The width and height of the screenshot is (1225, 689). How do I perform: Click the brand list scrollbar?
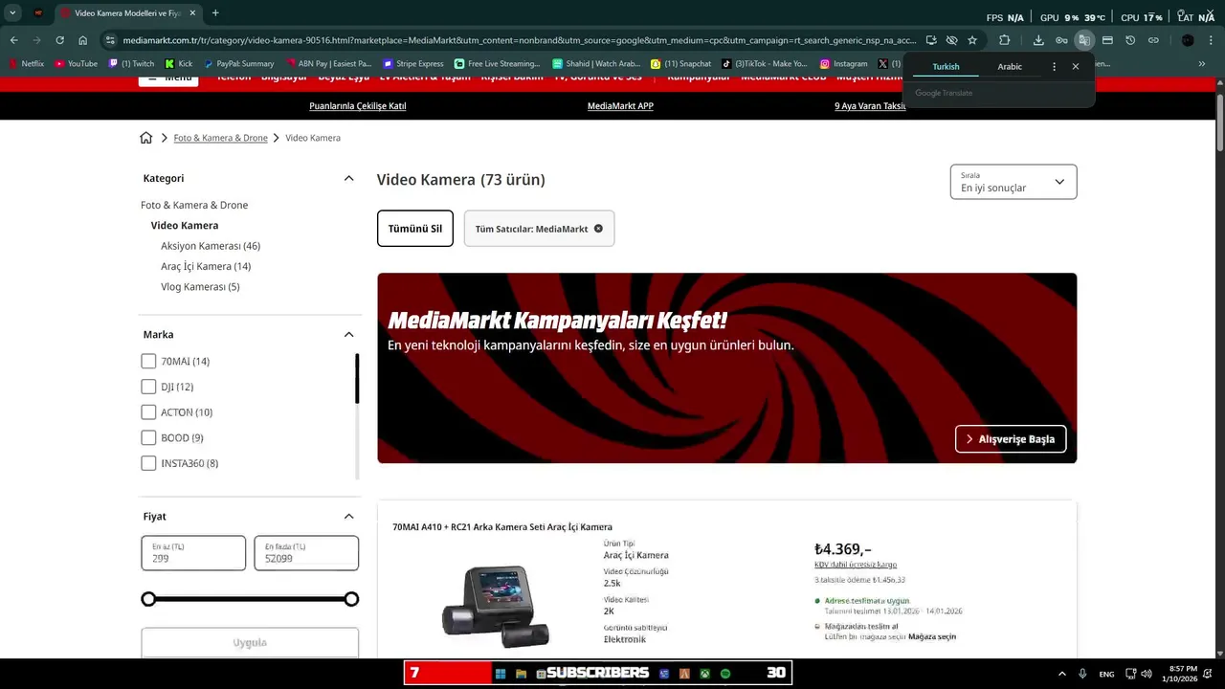pos(357,379)
